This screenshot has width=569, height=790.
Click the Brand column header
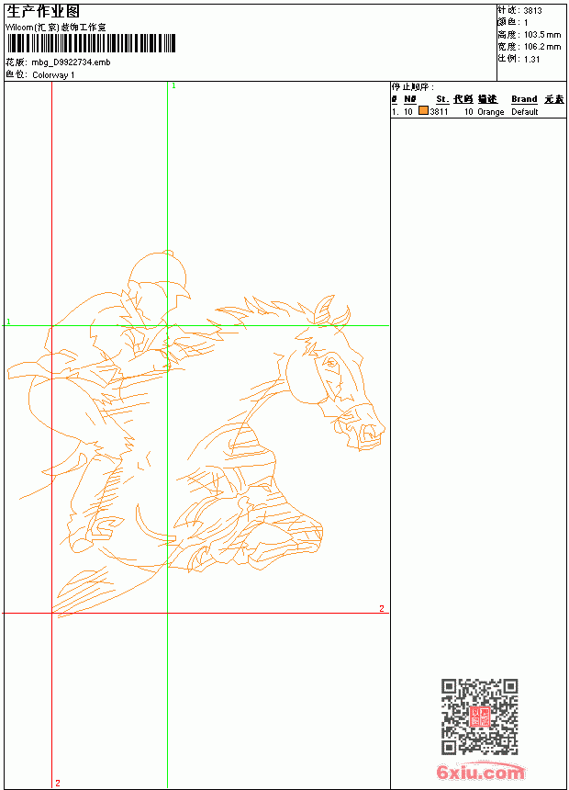(524, 99)
